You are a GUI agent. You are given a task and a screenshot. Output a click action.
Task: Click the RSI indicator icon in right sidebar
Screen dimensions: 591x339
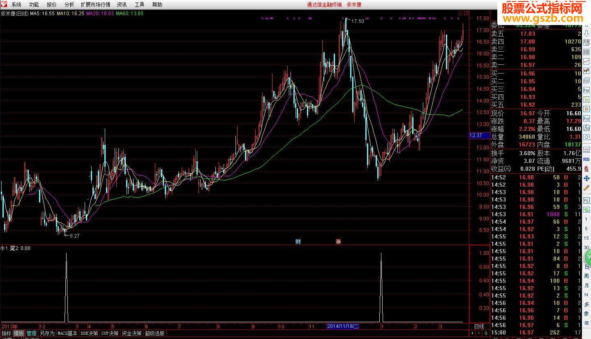tap(586, 159)
